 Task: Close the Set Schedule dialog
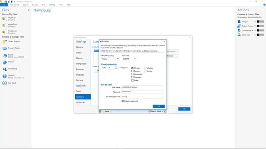pyautogui.click(x=164, y=41)
